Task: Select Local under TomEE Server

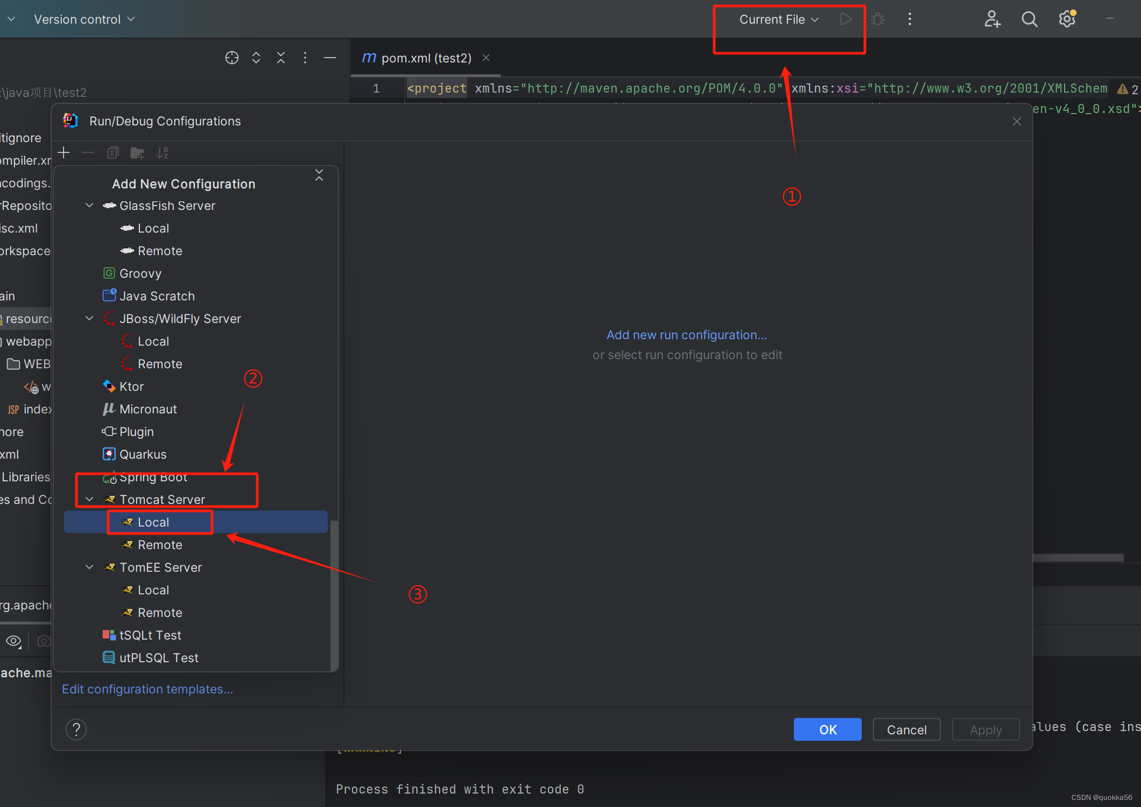Action: [x=153, y=590]
